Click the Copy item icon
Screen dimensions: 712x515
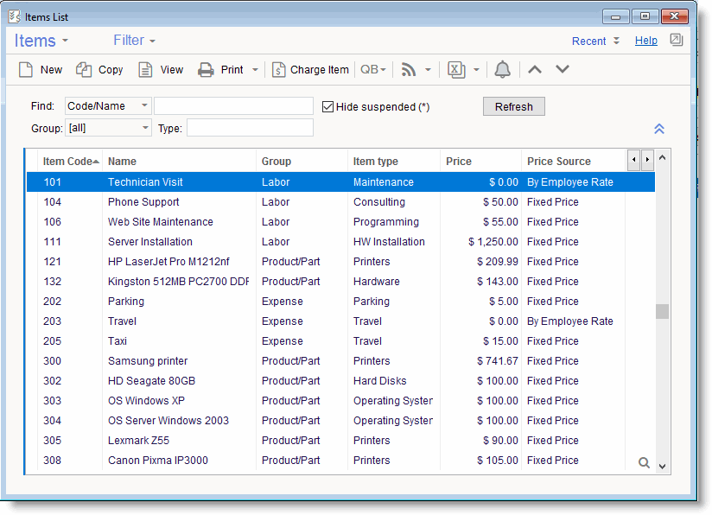(84, 70)
